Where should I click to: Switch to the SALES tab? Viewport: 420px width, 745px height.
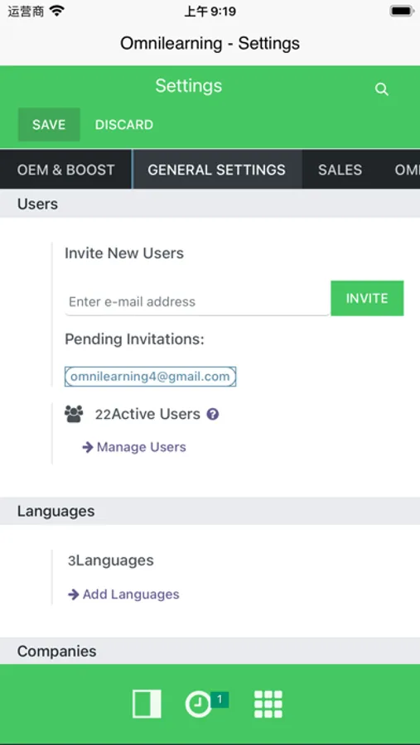coord(340,170)
